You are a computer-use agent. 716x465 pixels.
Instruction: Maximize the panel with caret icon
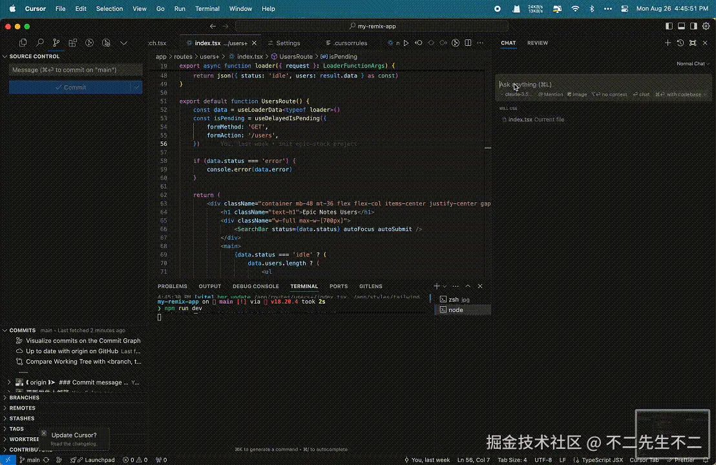468,286
